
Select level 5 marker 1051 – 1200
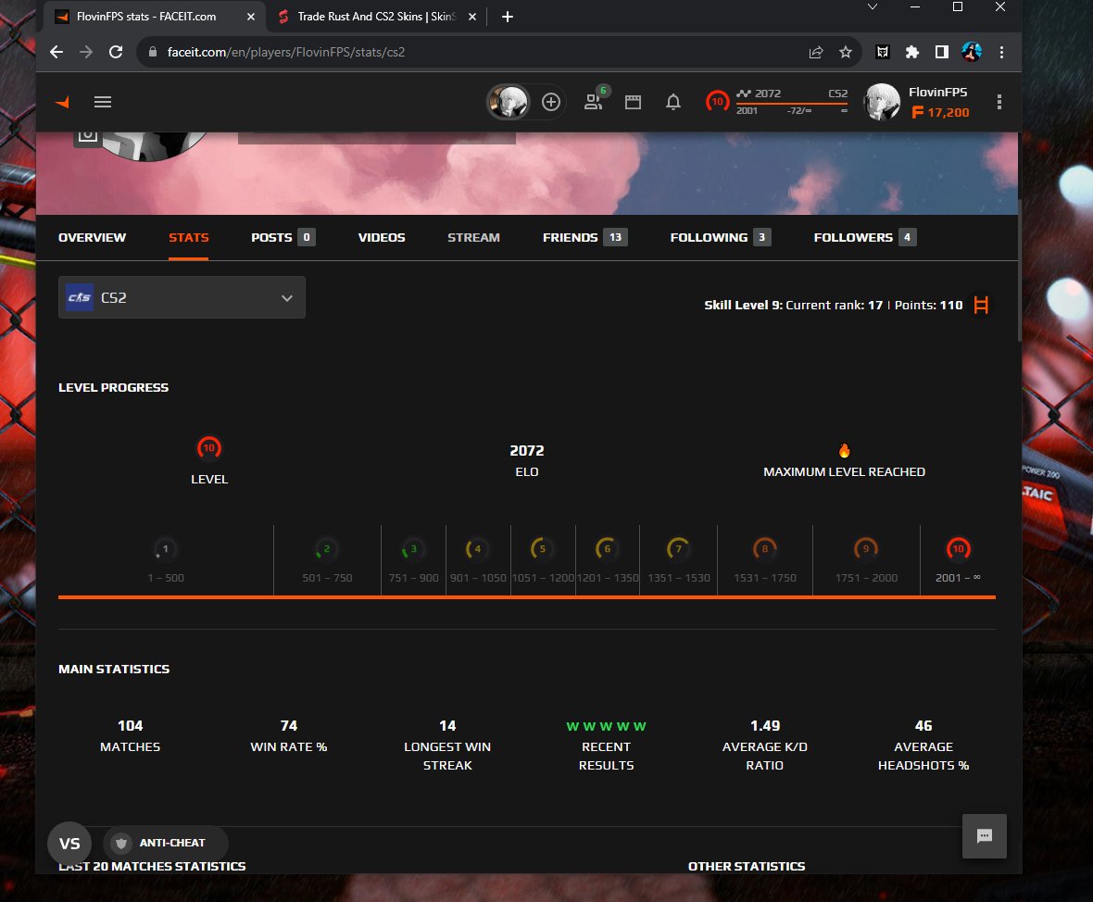542,550
